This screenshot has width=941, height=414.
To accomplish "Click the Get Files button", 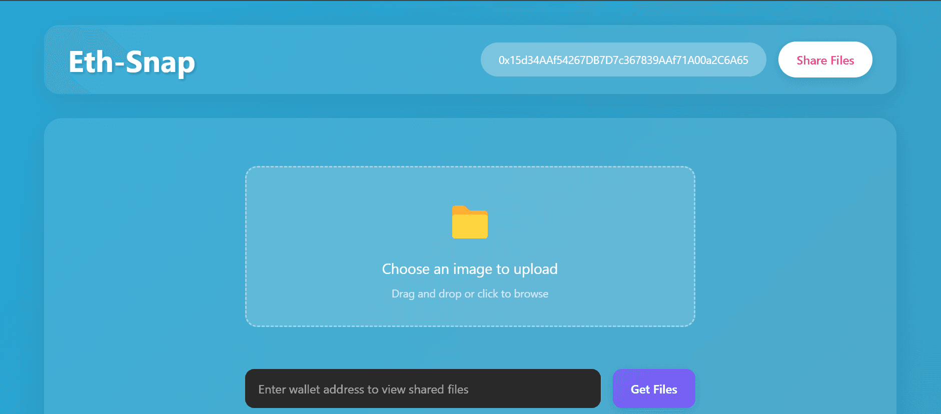I will point(654,389).
